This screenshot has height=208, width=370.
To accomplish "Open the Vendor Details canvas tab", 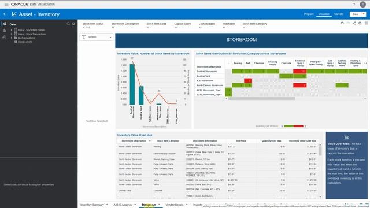I will click(x=175, y=205).
